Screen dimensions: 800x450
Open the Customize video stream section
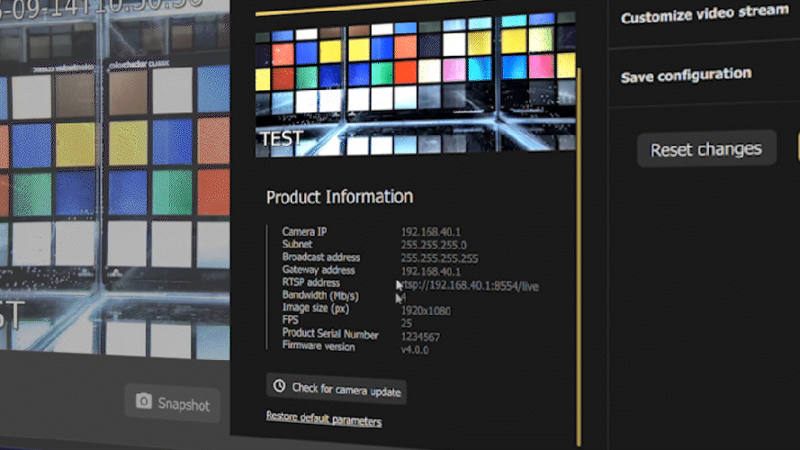704,14
